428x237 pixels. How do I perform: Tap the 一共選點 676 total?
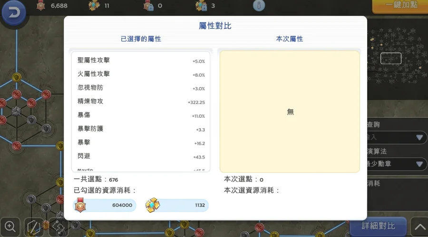(x=96, y=180)
